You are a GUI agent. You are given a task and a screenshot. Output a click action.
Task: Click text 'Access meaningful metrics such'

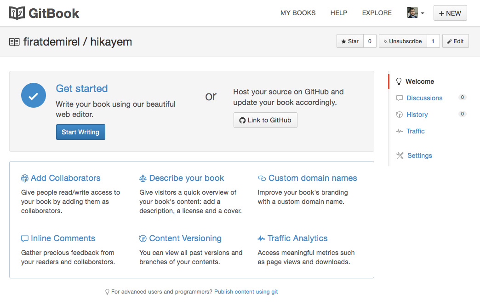pos(306,253)
